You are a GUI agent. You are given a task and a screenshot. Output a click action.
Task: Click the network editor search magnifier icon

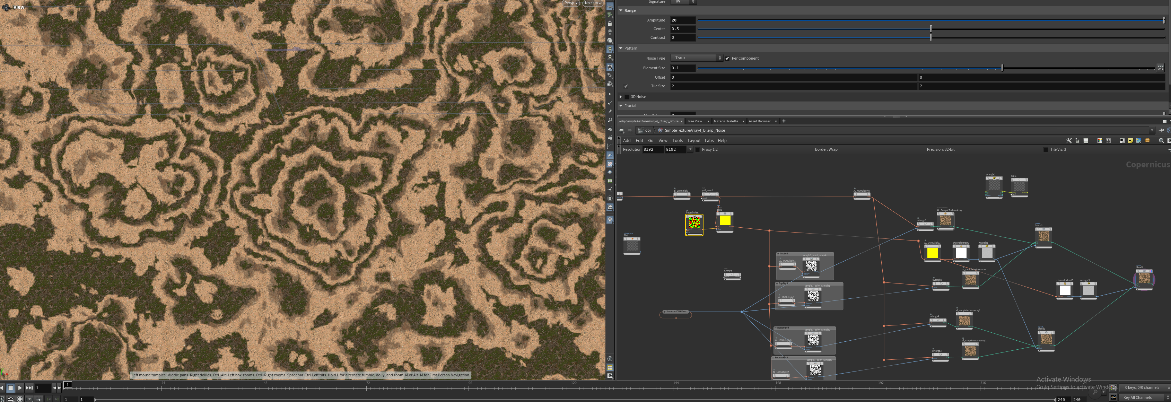[1161, 140]
